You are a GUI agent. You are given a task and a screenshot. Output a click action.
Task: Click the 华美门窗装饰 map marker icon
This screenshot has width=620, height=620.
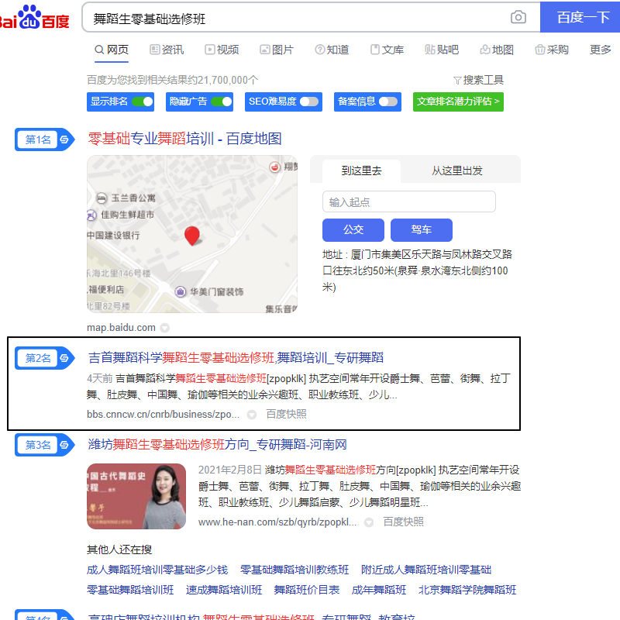[181, 292]
